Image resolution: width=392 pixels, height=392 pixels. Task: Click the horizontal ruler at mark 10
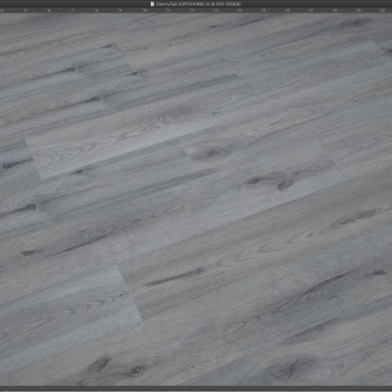pos(145,10)
